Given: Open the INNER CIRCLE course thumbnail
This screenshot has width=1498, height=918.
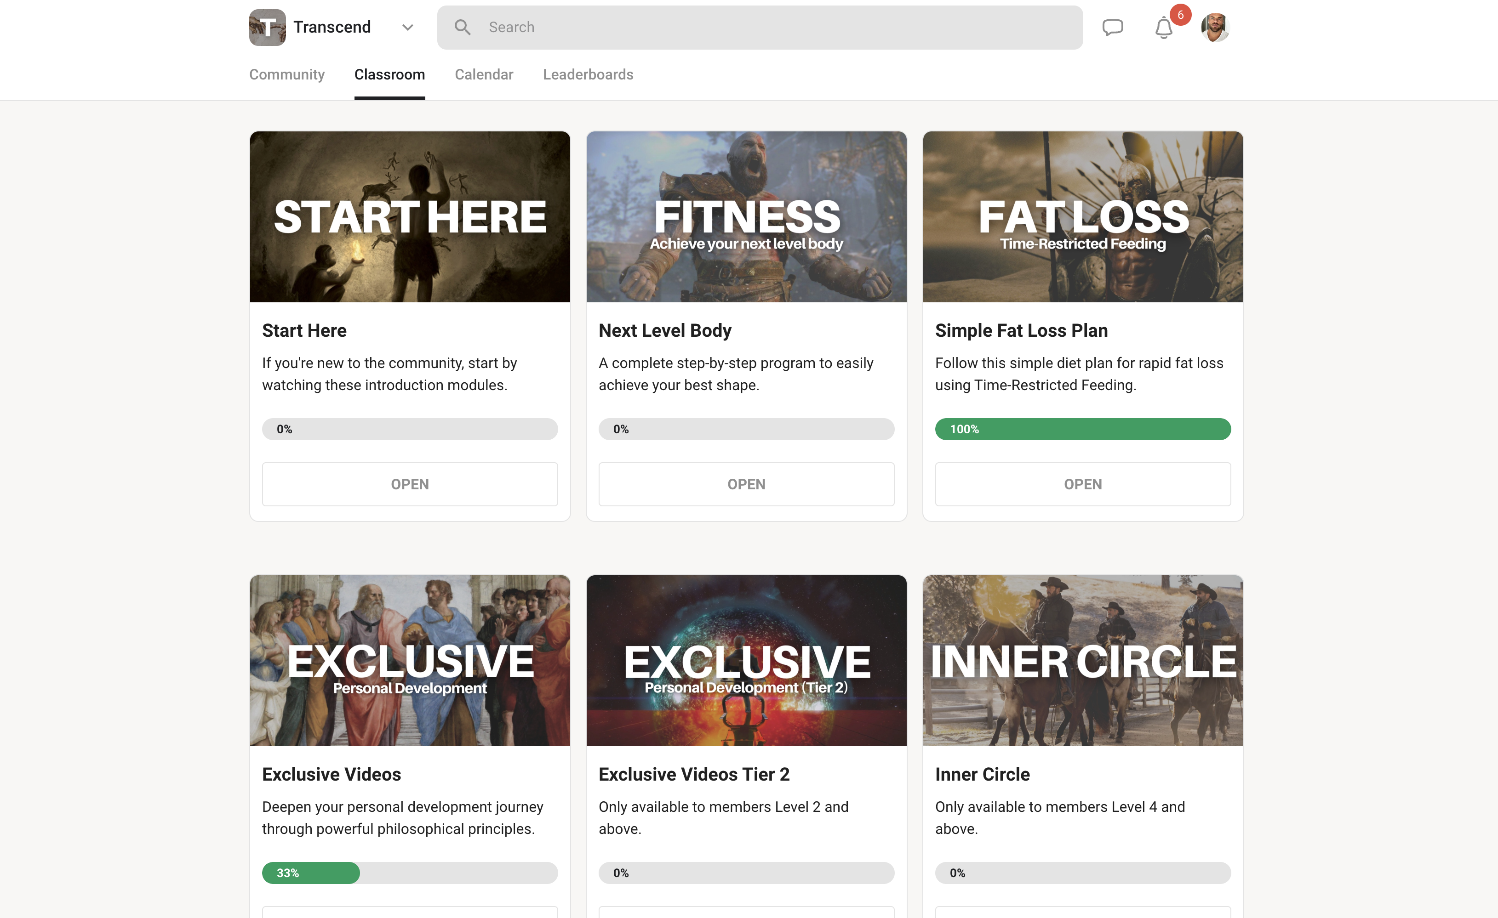Looking at the screenshot, I should 1083,660.
